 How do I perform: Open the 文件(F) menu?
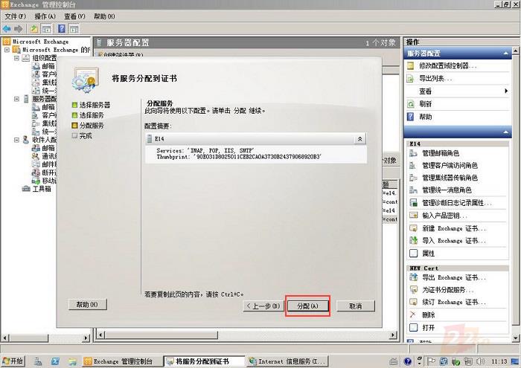click(x=16, y=16)
